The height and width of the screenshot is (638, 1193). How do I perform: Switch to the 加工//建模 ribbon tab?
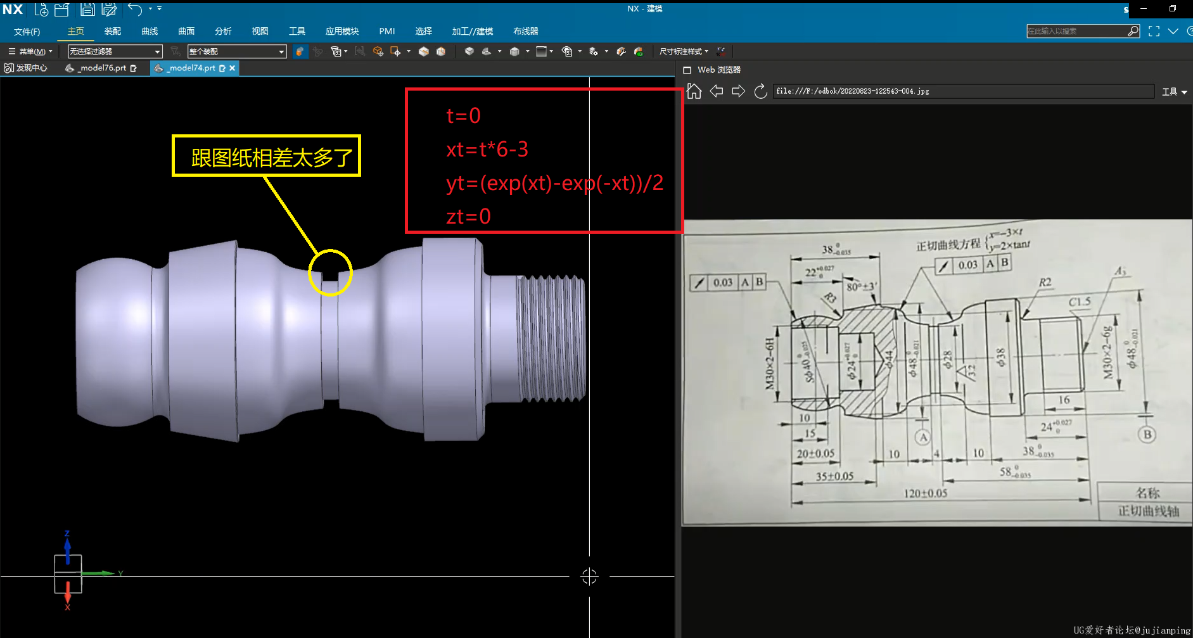pos(473,31)
